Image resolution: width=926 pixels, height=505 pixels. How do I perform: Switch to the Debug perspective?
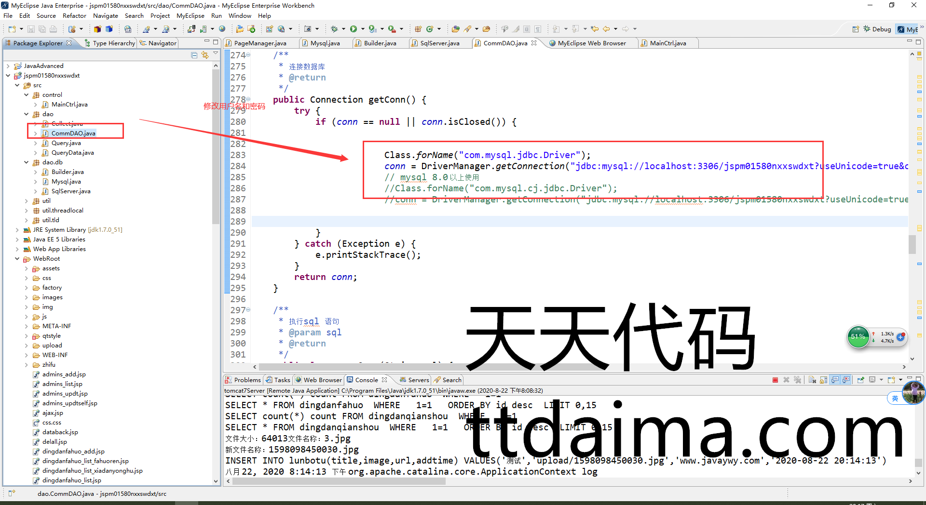coord(877,29)
